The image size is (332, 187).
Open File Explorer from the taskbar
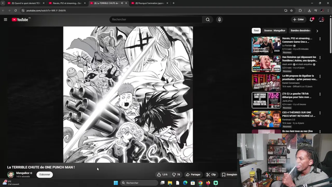point(170,183)
